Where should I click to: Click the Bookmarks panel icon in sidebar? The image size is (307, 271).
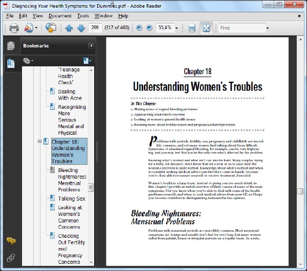click(11, 63)
